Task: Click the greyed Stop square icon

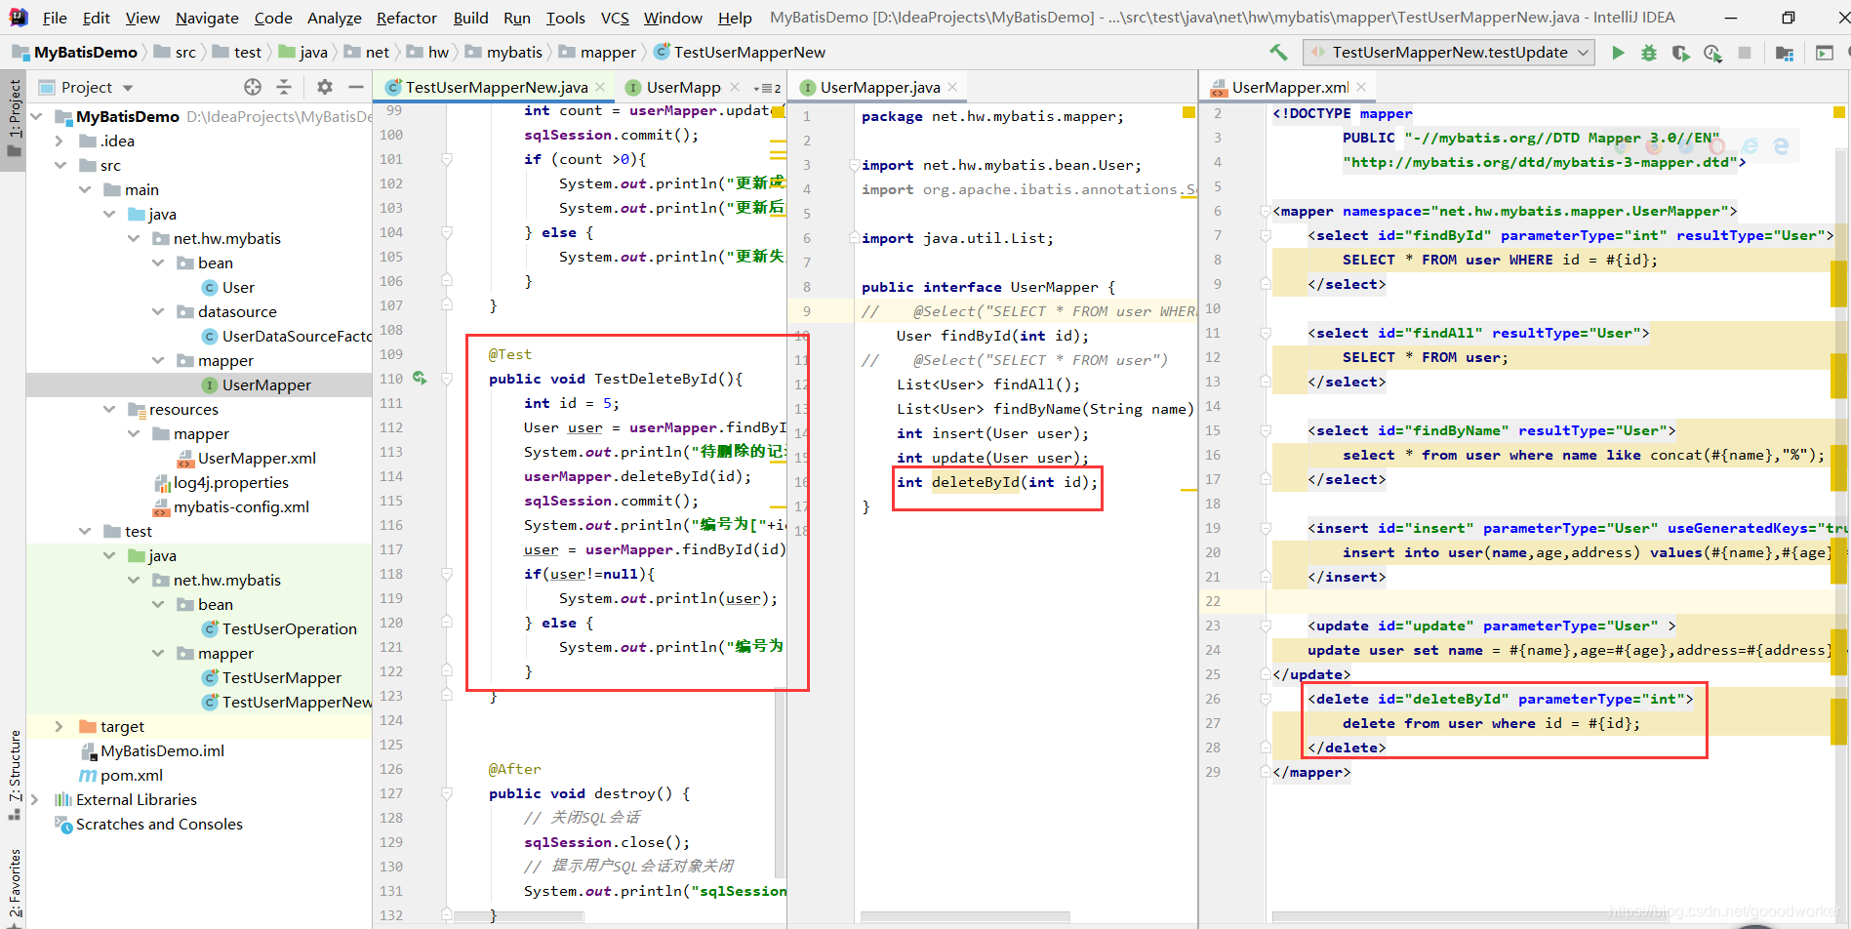Action: tap(1745, 53)
